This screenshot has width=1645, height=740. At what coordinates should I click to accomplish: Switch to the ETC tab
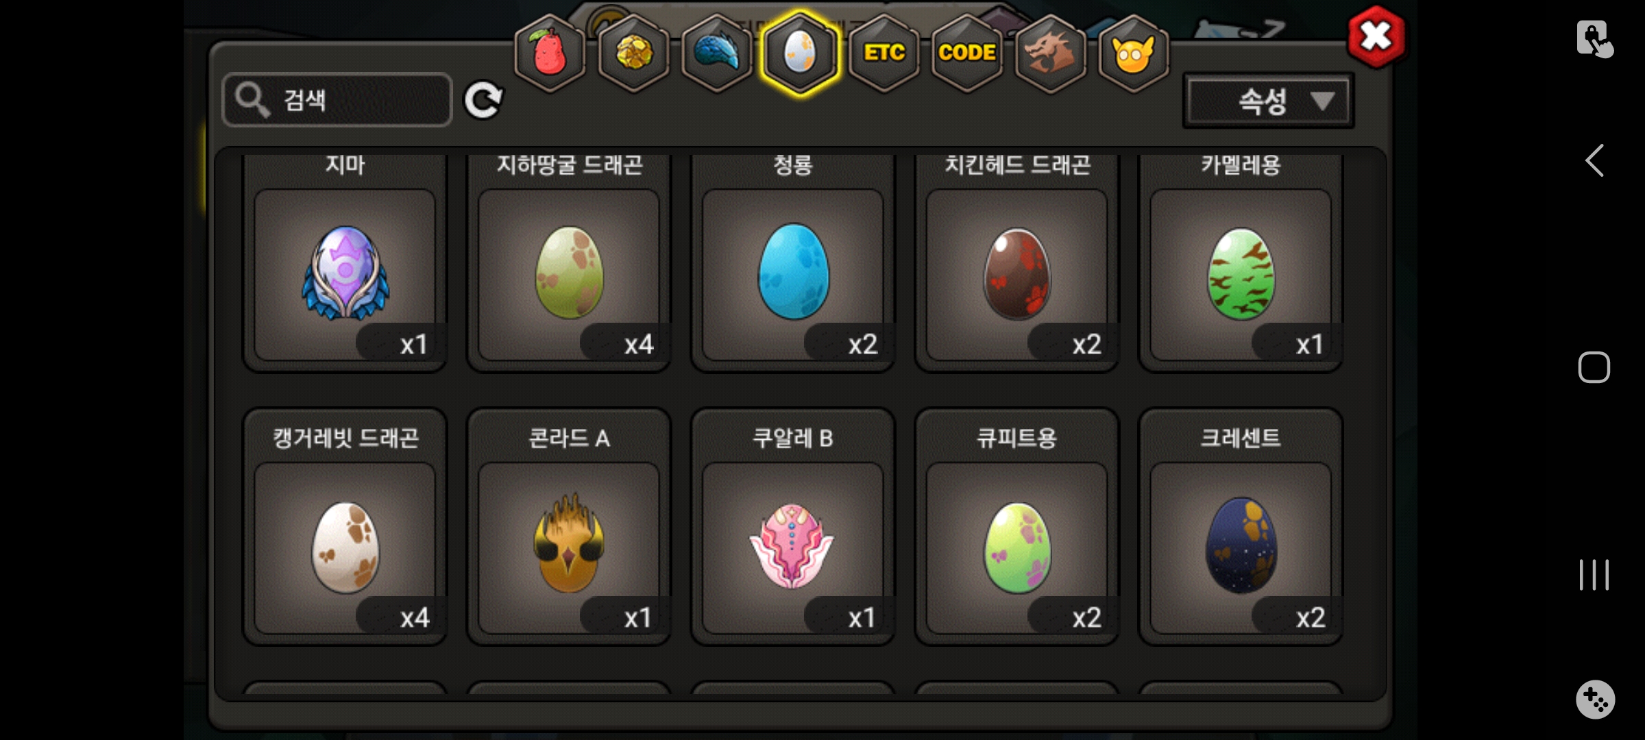[x=884, y=53]
